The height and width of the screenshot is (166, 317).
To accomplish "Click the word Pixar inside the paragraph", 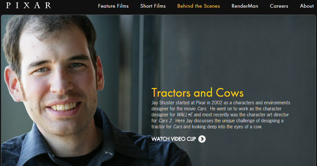I will pos(201,103).
